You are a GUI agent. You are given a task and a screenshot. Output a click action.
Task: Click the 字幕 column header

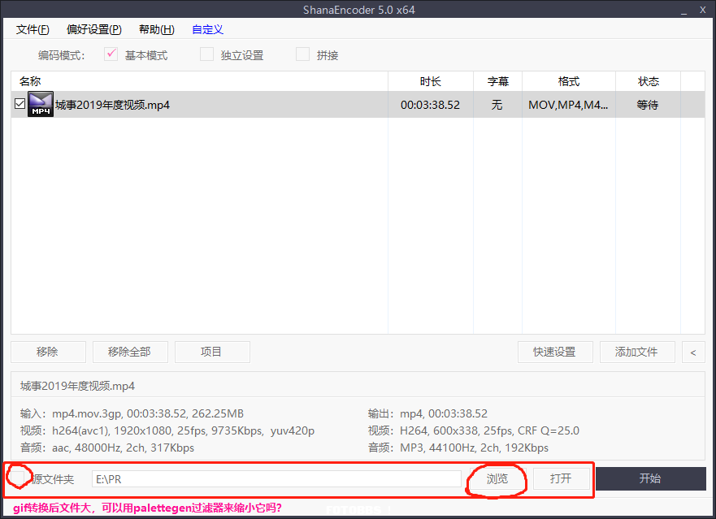pos(497,81)
